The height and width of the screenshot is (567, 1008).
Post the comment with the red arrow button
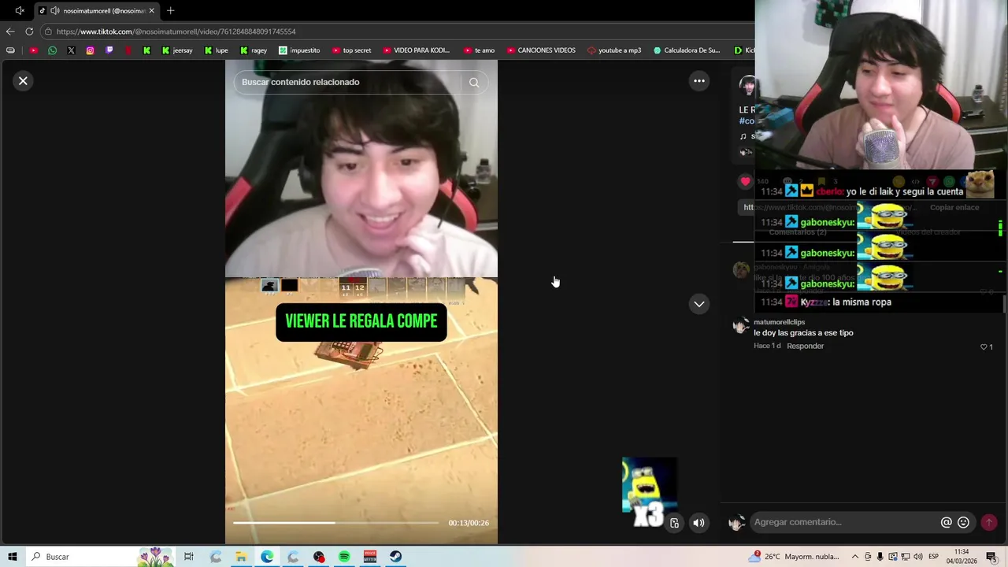coord(988,522)
